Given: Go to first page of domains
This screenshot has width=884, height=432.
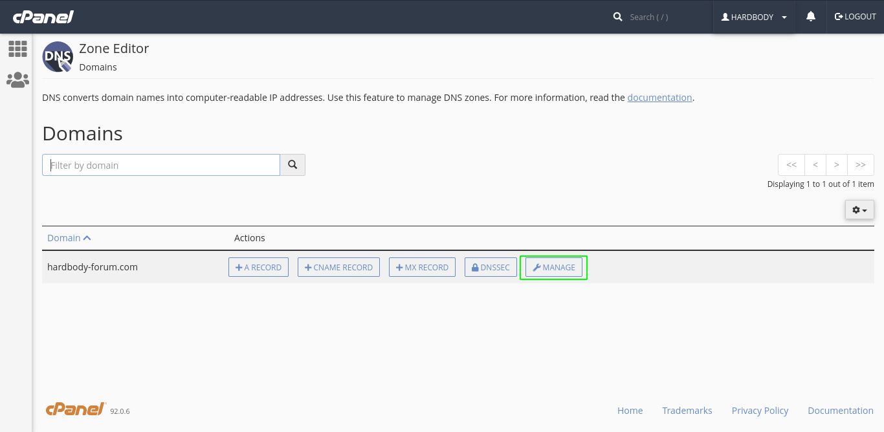Looking at the screenshot, I should click(791, 165).
